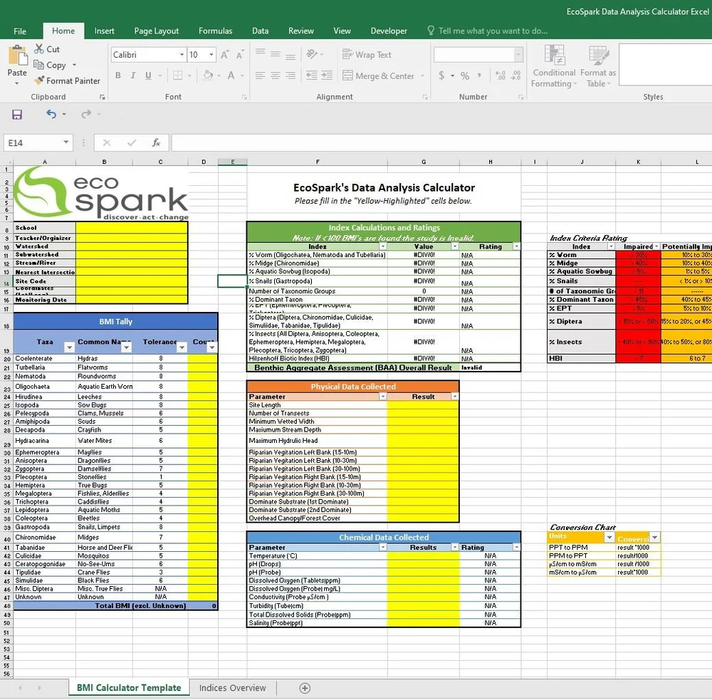
Task: Switch to the Formulas ribbon tab
Action: coord(215,31)
